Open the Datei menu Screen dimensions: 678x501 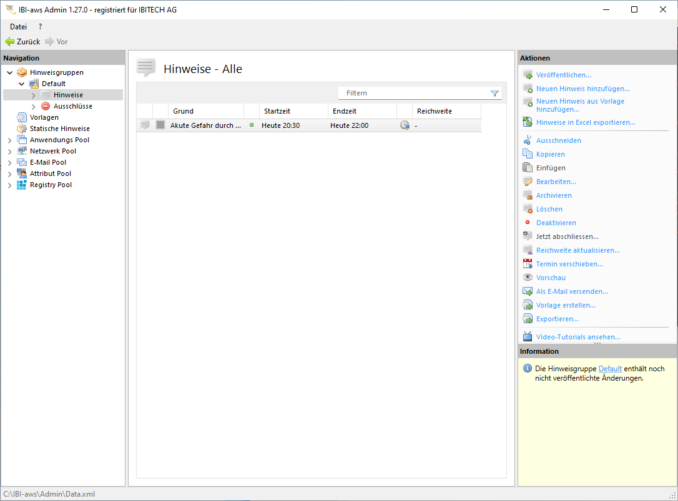(x=18, y=27)
